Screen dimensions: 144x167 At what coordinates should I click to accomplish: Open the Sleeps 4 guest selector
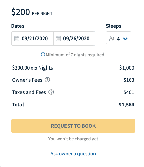click(119, 38)
